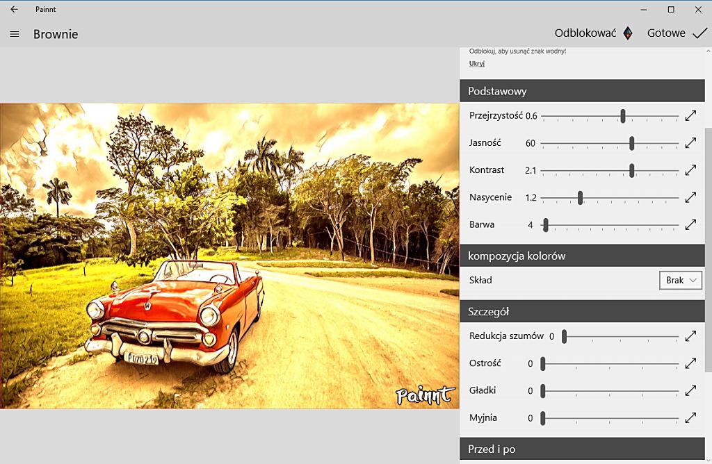Click the Nasycenie slider handle
712x464 pixels.
point(580,197)
